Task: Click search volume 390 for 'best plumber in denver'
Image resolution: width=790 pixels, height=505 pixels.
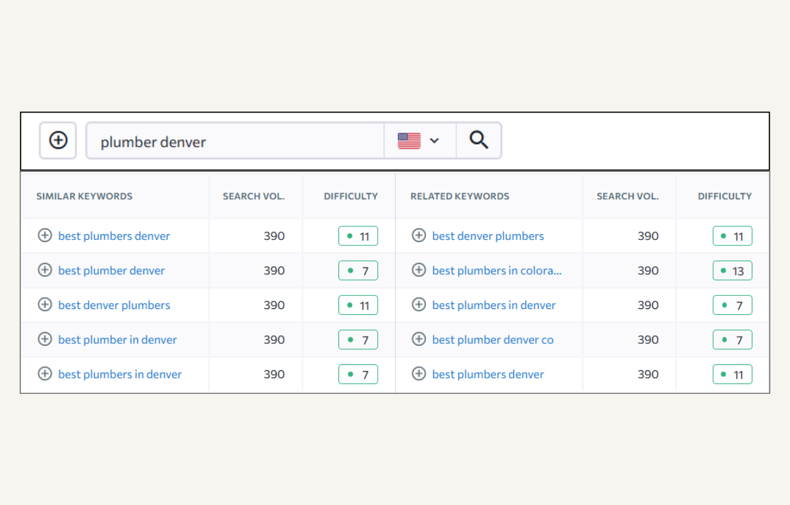Action: pos(274,340)
